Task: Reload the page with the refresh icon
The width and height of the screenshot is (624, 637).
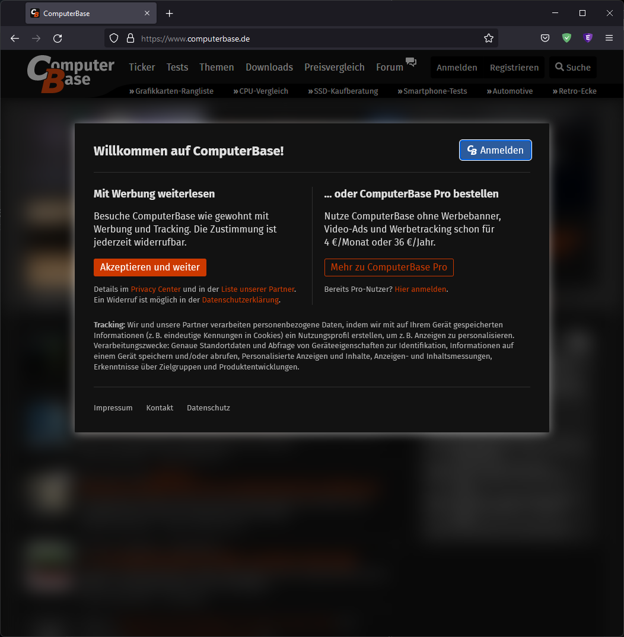Action: 57,38
